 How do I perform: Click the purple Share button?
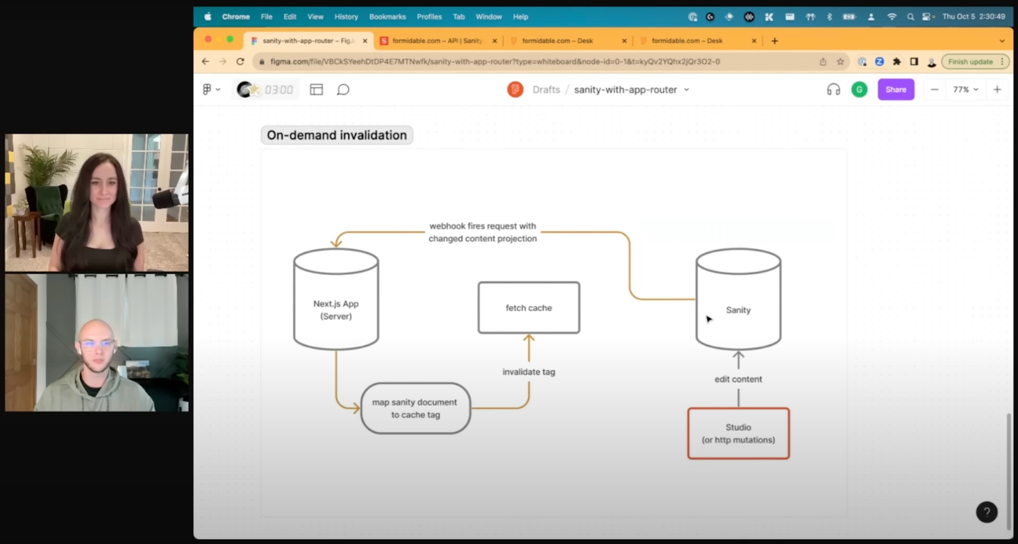pos(896,90)
